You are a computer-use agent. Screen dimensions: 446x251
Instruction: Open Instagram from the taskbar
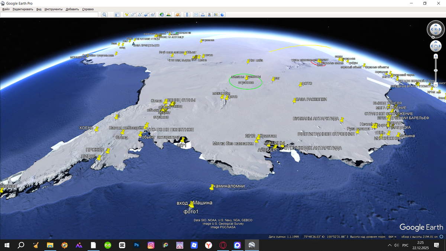point(151,245)
